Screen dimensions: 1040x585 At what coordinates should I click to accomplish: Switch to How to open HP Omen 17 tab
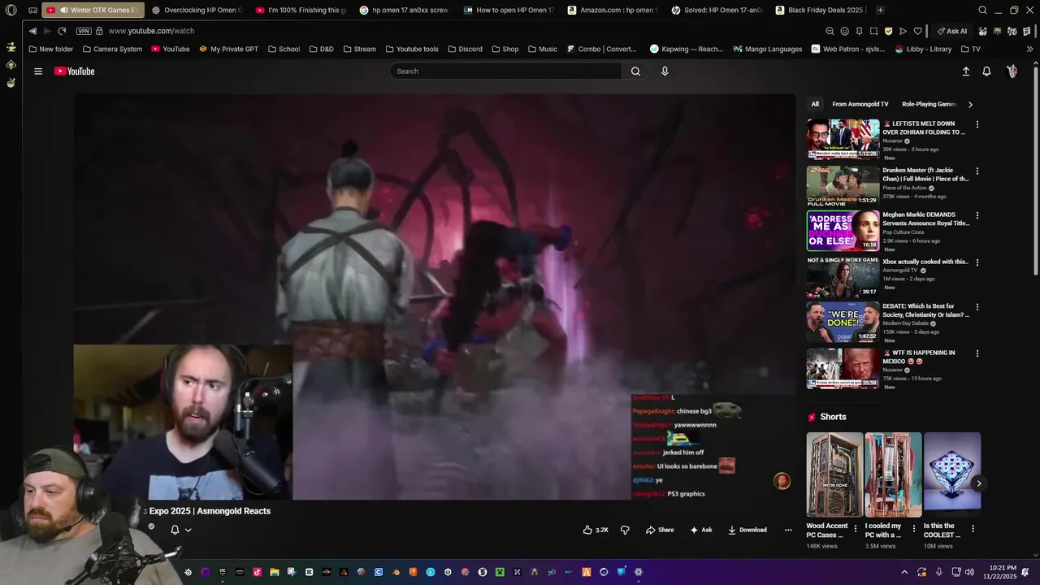pyautogui.click(x=509, y=11)
